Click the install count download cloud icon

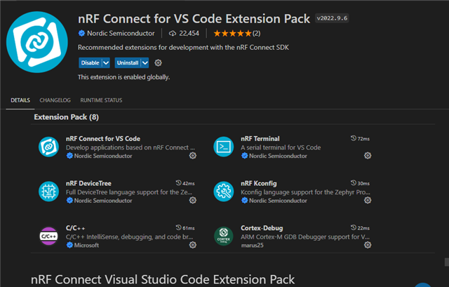click(x=173, y=34)
